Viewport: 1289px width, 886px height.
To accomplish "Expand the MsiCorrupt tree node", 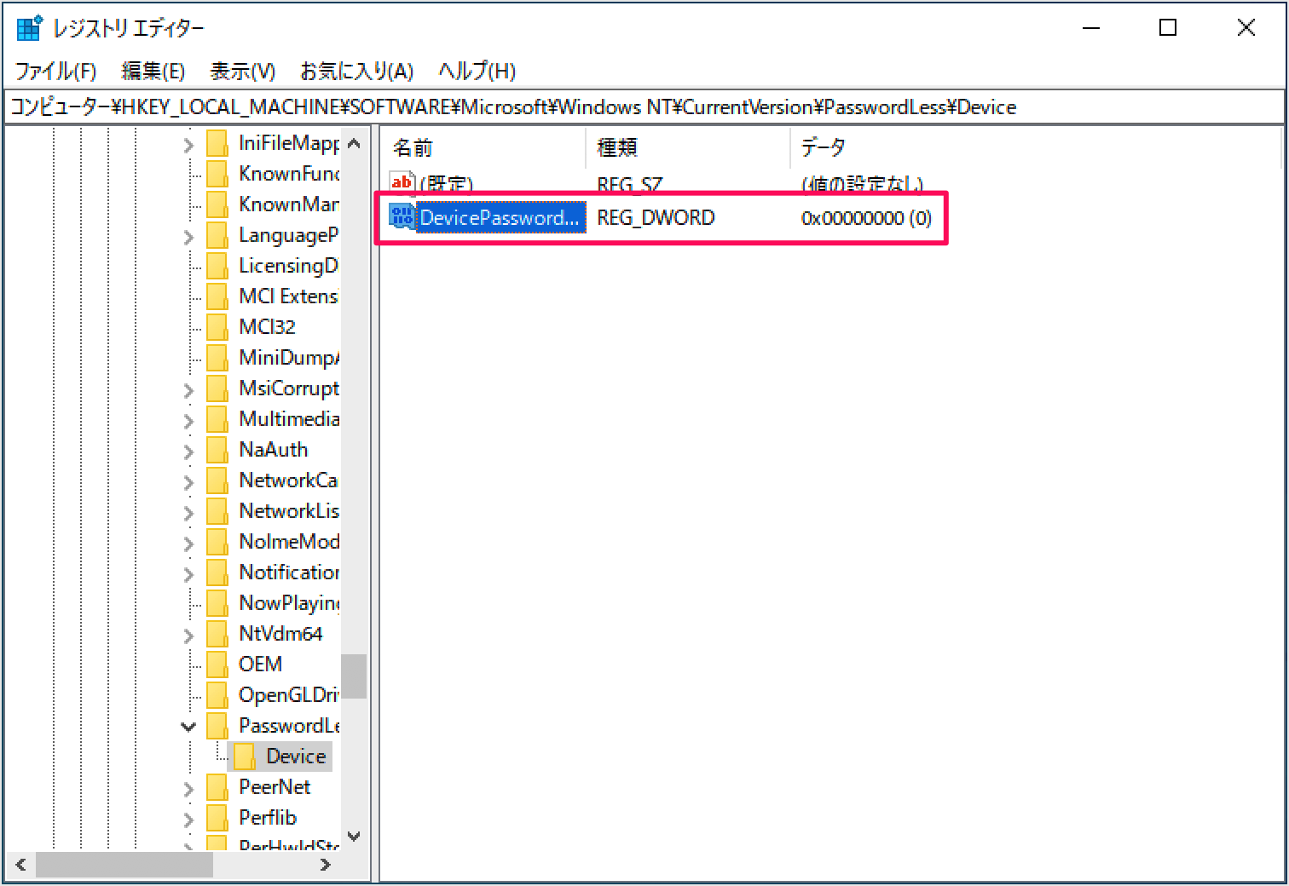I will (188, 388).
